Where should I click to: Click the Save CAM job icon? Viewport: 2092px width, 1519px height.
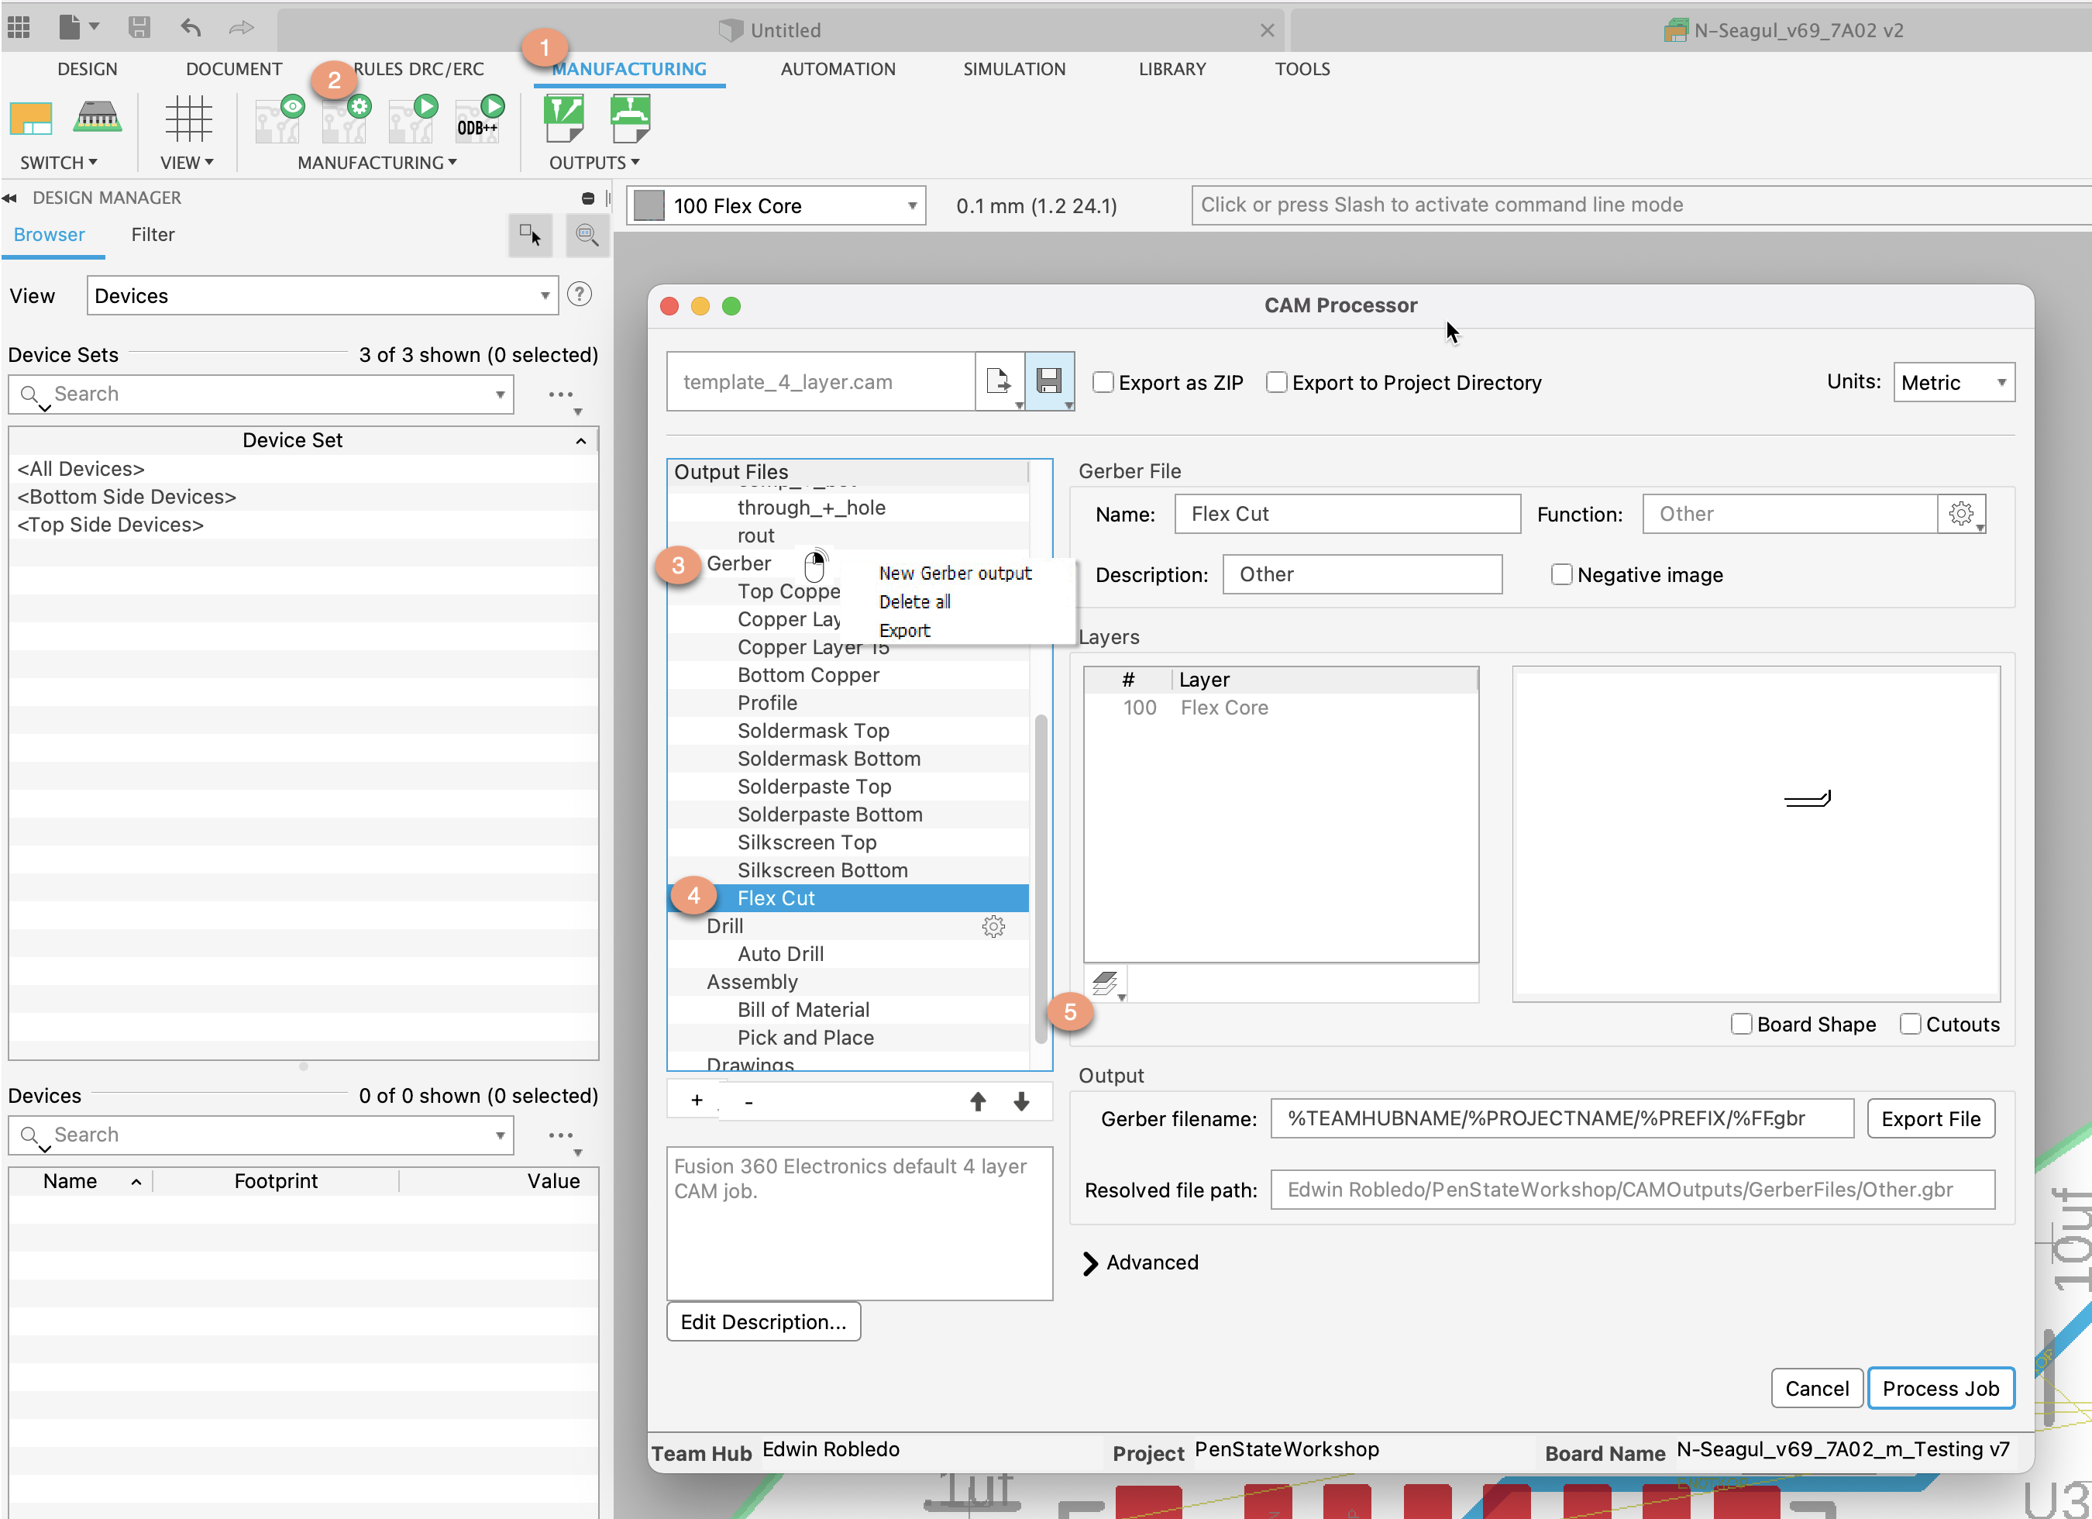coord(1049,381)
